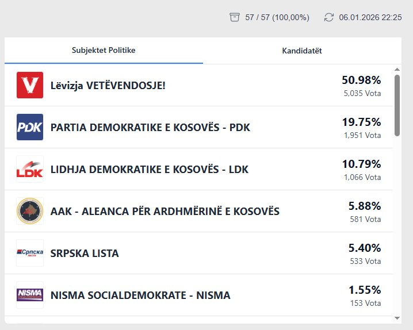Select LIDHJA DEMOKRATIKE E KOSOVËS - LDK
The image size is (413, 330).
pos(150,169)
